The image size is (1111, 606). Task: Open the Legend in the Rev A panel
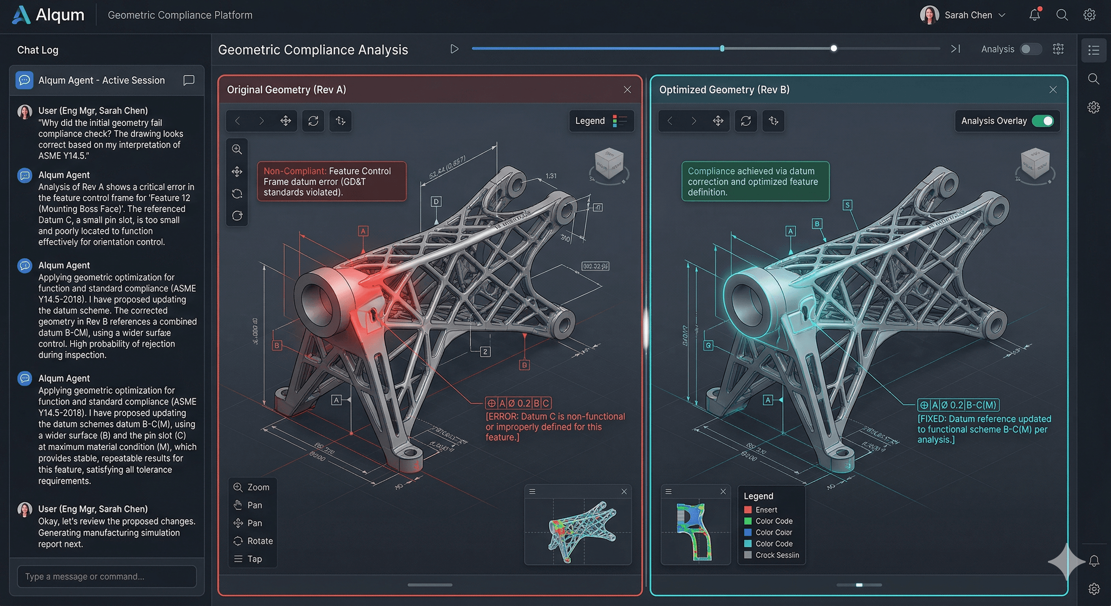click(x=601, y=121)
